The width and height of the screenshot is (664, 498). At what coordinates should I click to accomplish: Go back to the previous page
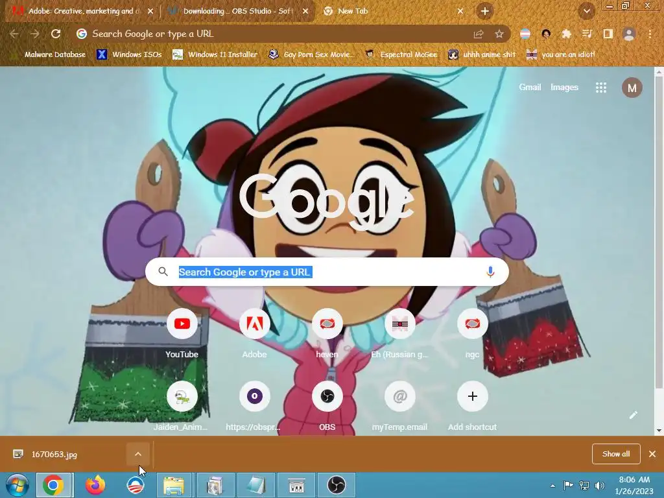(14, 34)
